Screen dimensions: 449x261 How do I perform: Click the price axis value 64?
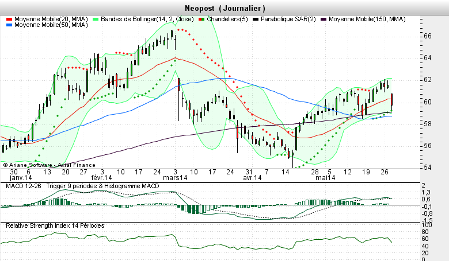[x=428, y=58]
